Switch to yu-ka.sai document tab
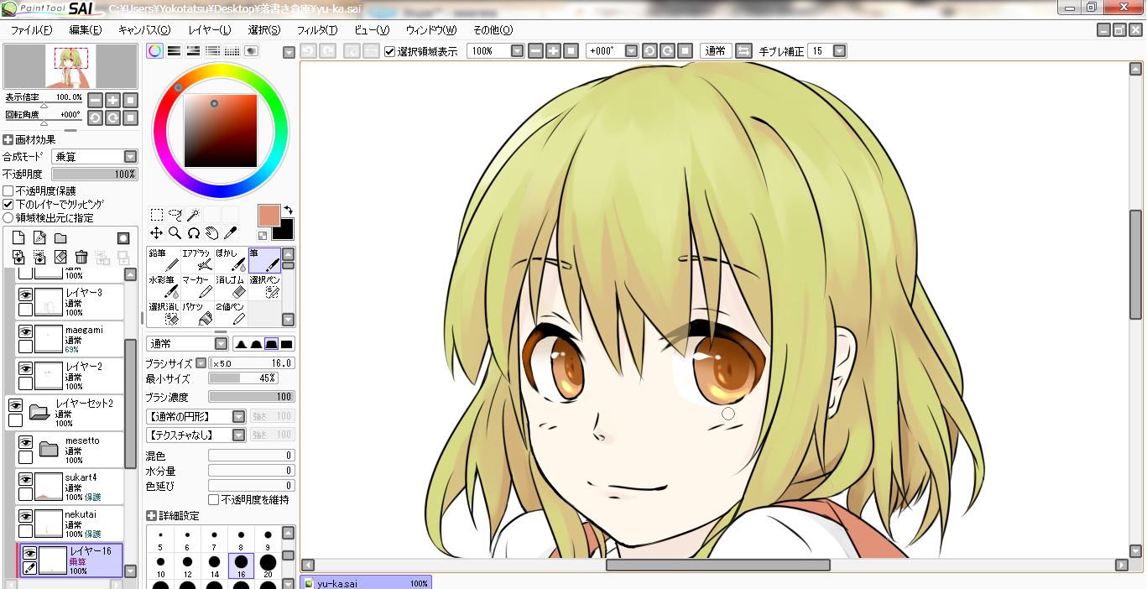Viewport: 1147px width, 589px height. click(366, 582)
